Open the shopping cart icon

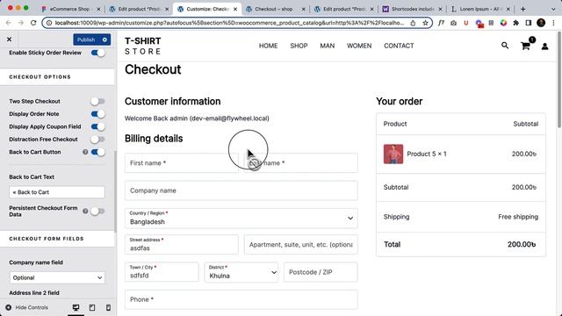pos(525,46)
